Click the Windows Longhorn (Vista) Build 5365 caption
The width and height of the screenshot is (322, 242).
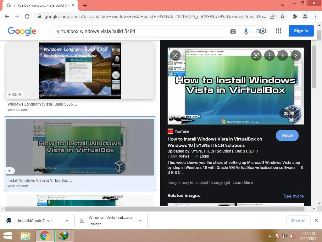point(42,104)
